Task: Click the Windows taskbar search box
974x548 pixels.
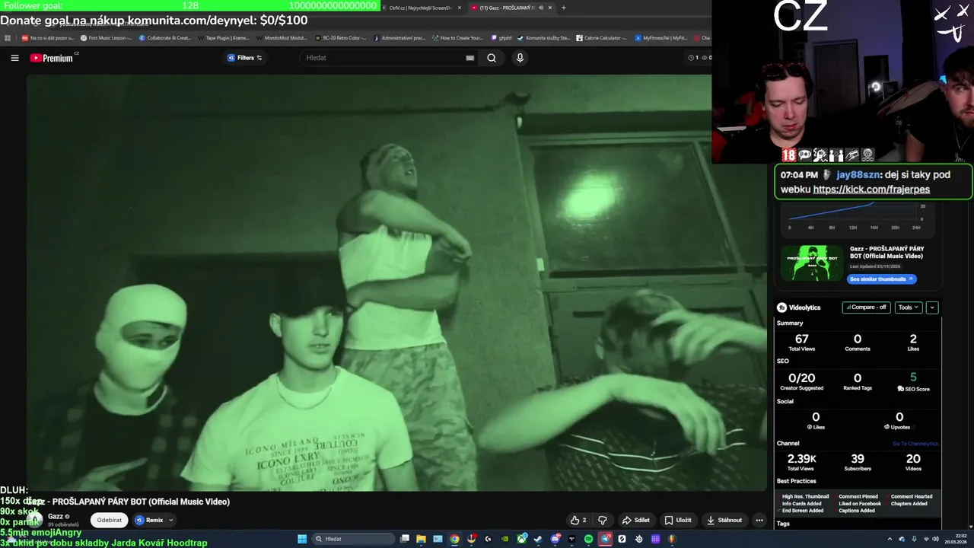Action: [354, 539]
